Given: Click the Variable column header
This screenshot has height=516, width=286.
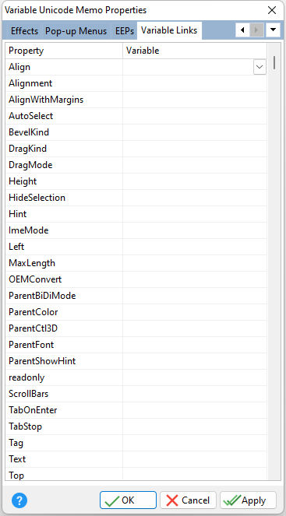Looking at the screenshot, I should point(195,51).
